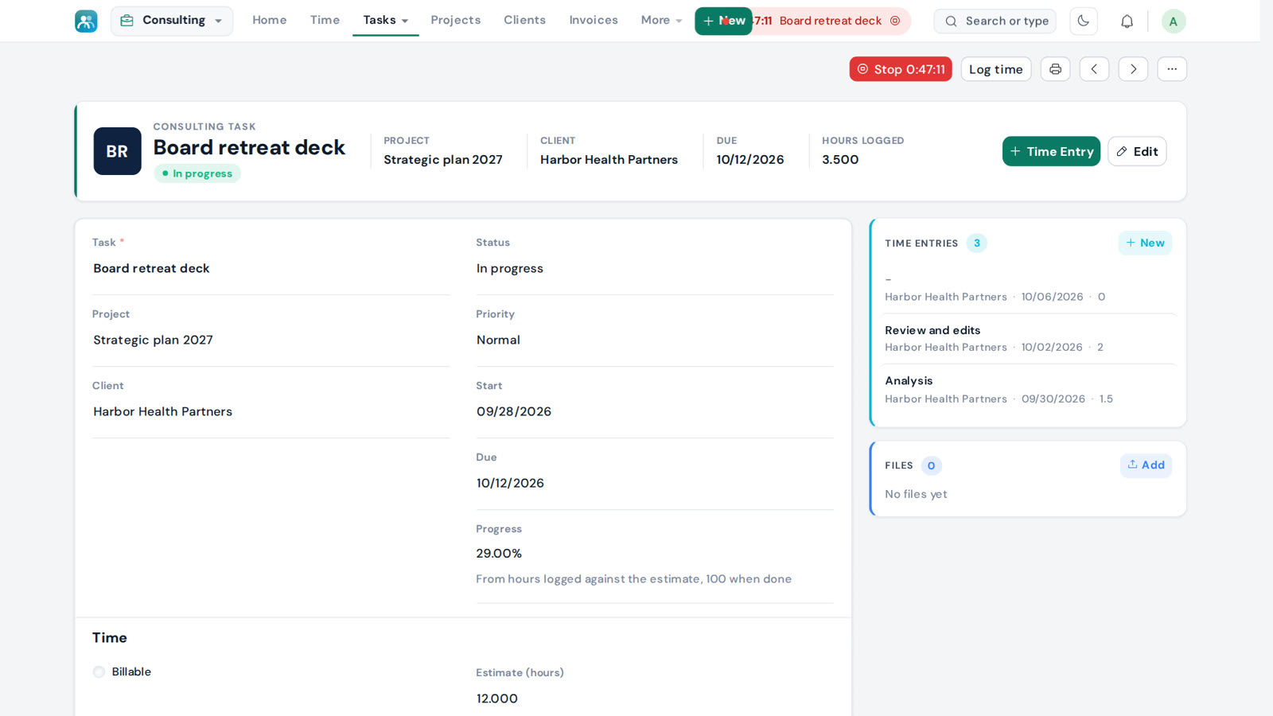Click the Log time button
Image resolution: width=1273 pixels, height=716 pixels.
(x=995, y=69)
